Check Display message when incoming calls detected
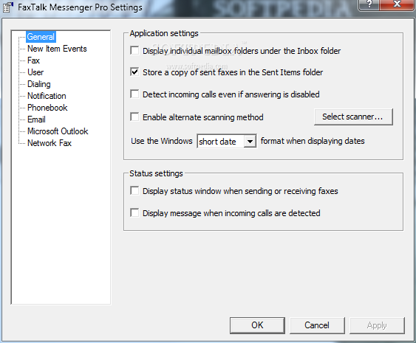The width and height of the screenshot is (416, 343). coord(134,212)
